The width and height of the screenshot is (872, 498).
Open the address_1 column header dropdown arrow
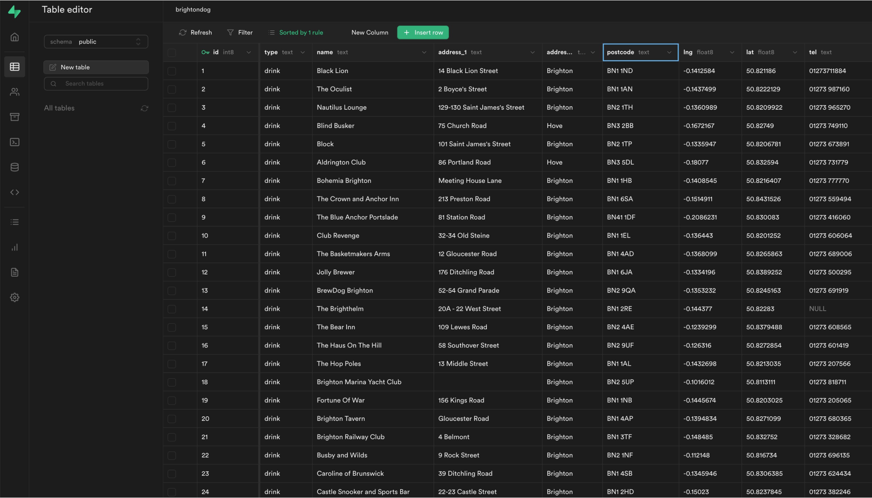click(533, 52)
